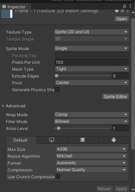The image size is (135, 192).
Task: Select the Inspector tab
Action: (15, 7)
